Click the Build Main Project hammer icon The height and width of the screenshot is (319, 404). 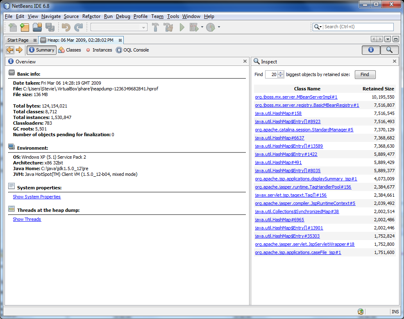coord(155,27)
